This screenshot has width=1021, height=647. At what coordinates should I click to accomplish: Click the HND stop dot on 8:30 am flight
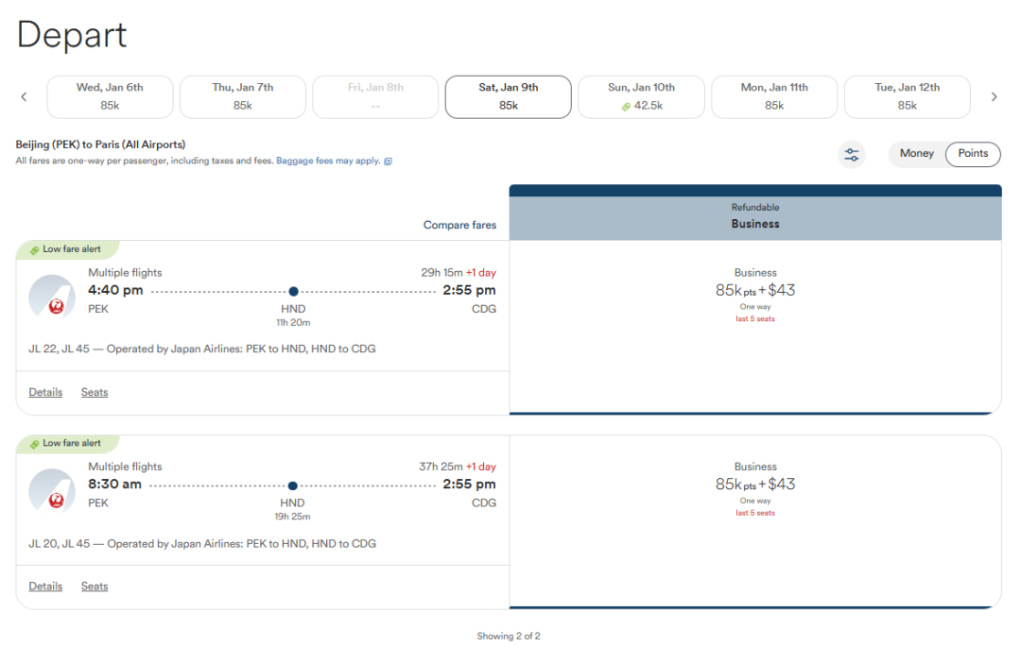coord(293,485)
